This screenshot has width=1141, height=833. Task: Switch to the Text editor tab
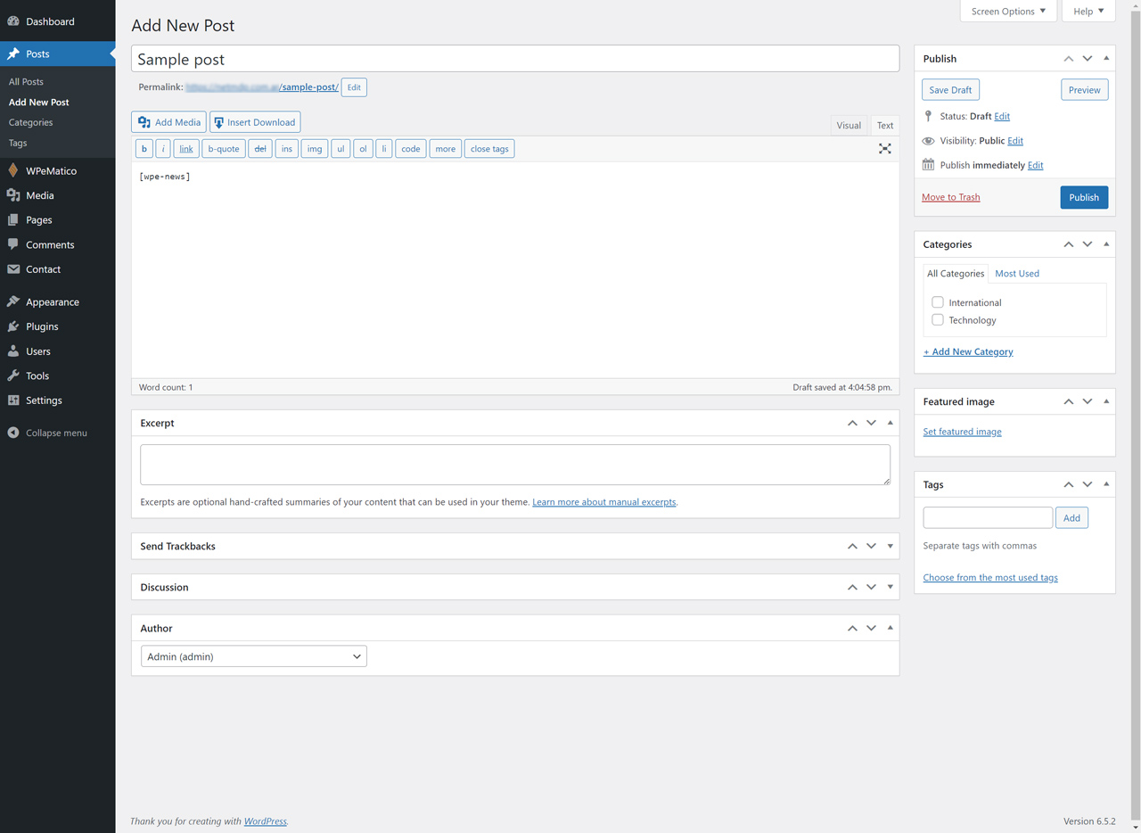(x=885, y=126)
